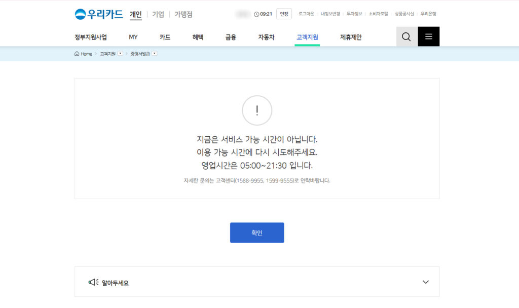The width and height of the screenshot is (519, 308).
Task: Click the Woori Card logo
Action: (x=99, y=13)
